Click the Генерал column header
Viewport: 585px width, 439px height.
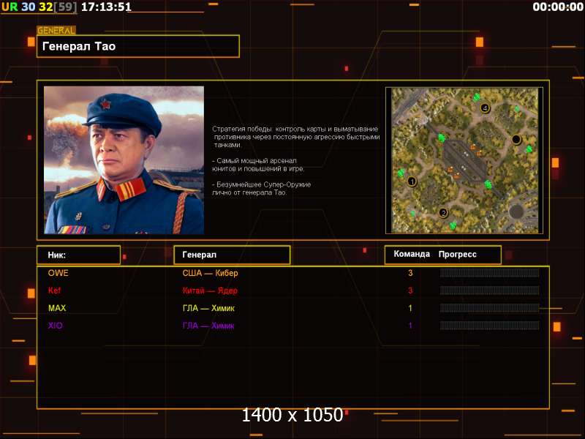(x=231, y=255)
